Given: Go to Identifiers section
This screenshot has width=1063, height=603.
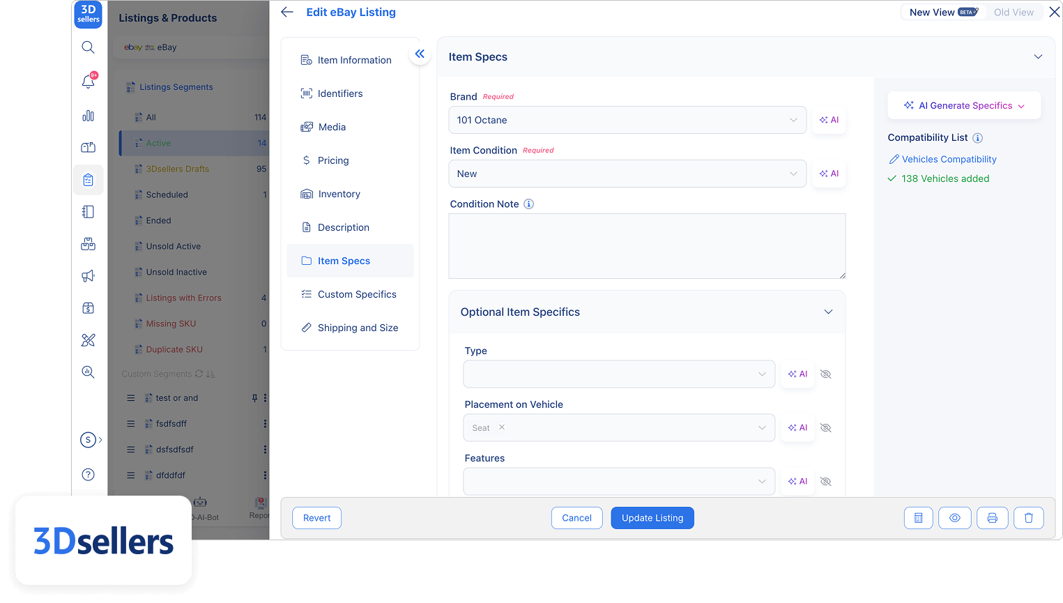Looking at the screenshot, I should 350,93.
